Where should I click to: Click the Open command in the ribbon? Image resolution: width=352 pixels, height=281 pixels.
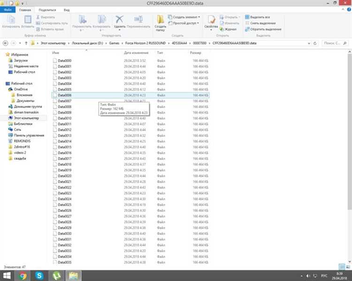pyautogui.click(x=230, y=17)
